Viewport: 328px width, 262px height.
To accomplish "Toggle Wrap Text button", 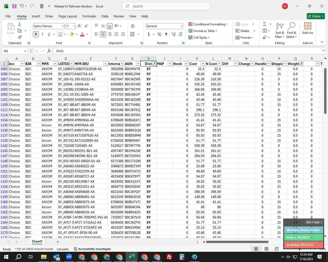I will click(x=133, y=26).
